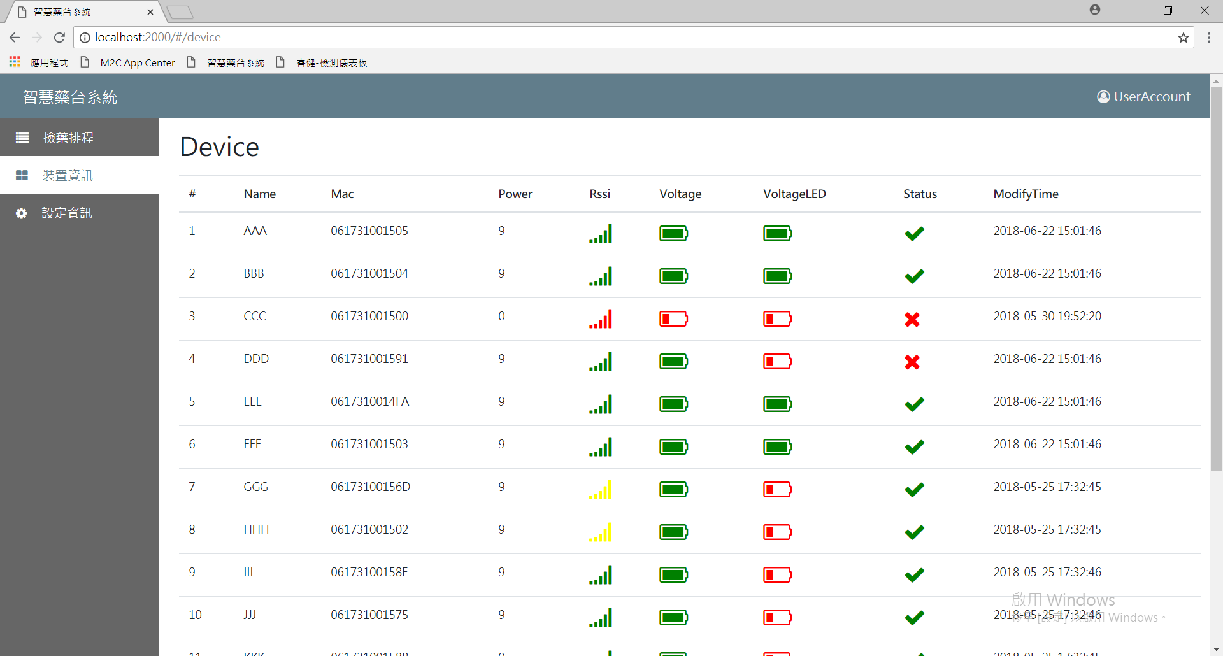Click the Power value 0 for CCC
Screen dimensions: 1223x656
[x=501, y=316]
